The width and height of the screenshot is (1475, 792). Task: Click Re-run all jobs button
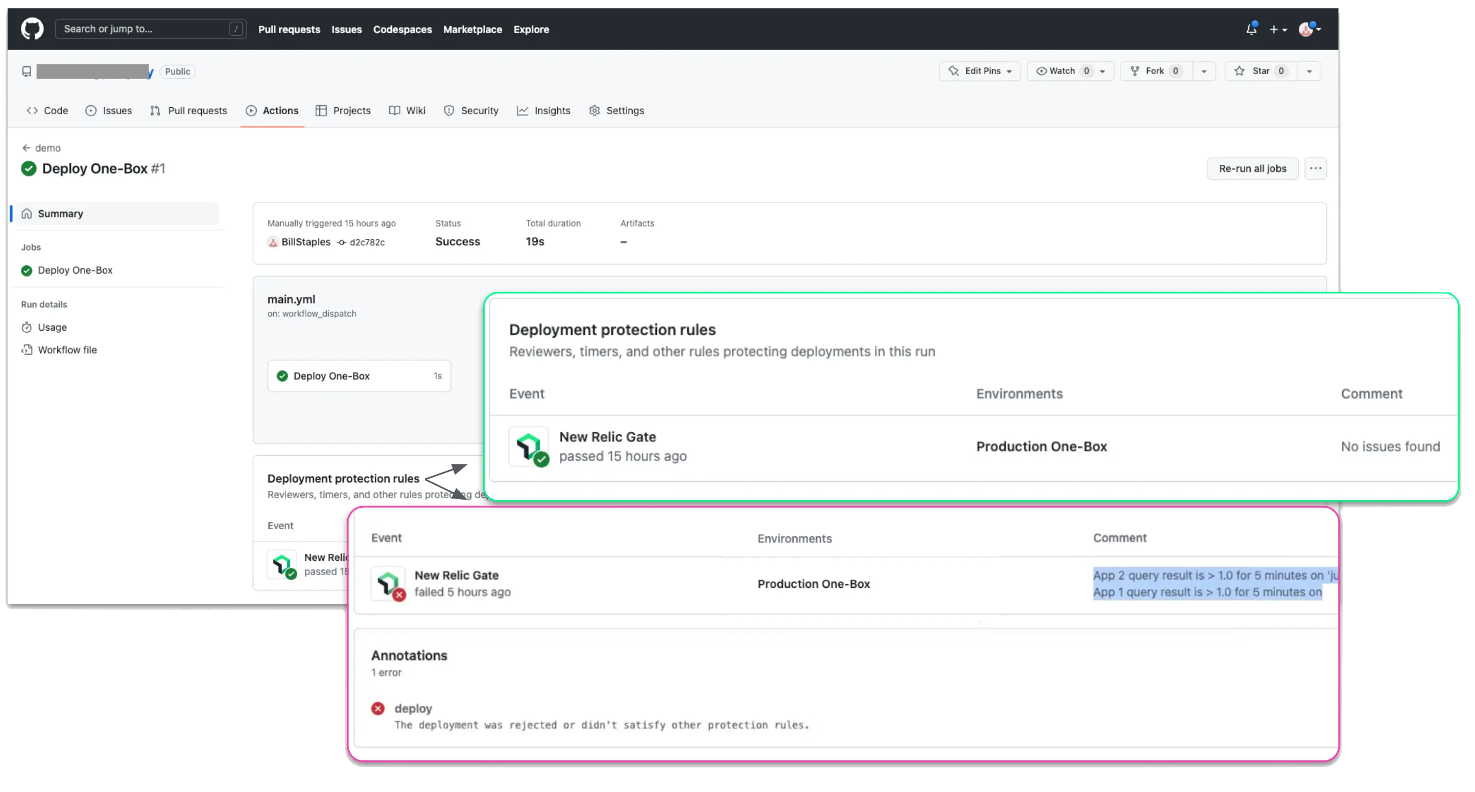(1252, 168)
